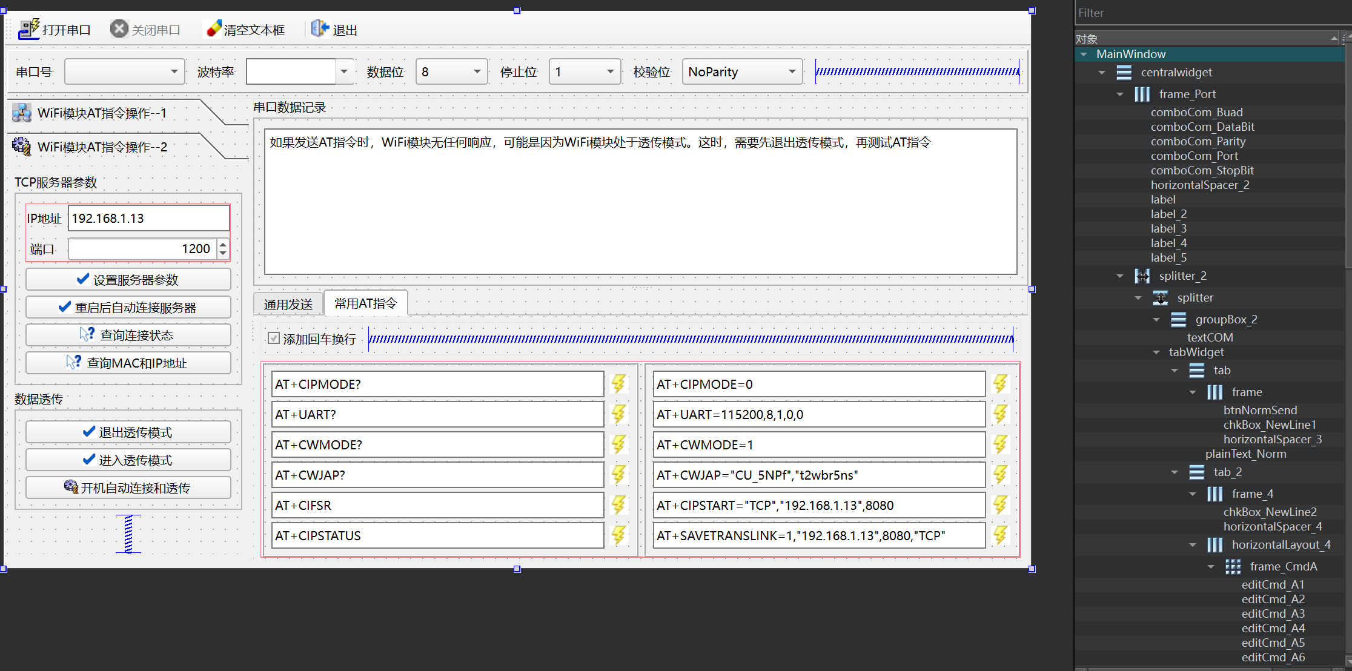Click the IP地址 input field

pyautogui.click(x=148, y=219)
